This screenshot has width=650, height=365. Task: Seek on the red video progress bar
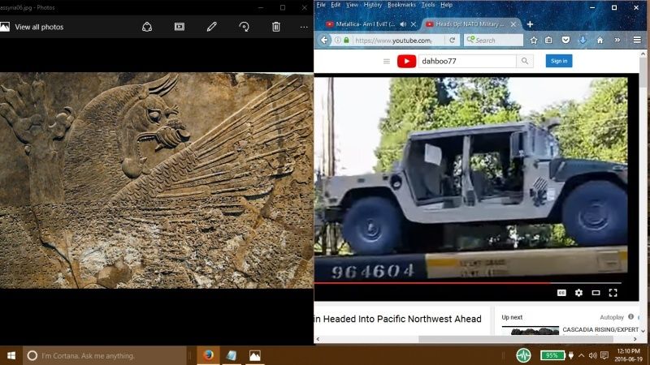click(468, 283)
